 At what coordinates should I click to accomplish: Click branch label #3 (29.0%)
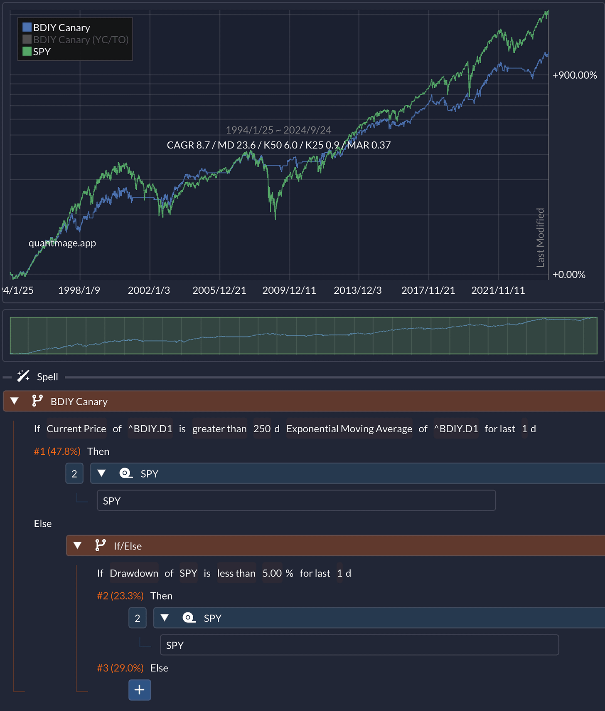[121, 668]
